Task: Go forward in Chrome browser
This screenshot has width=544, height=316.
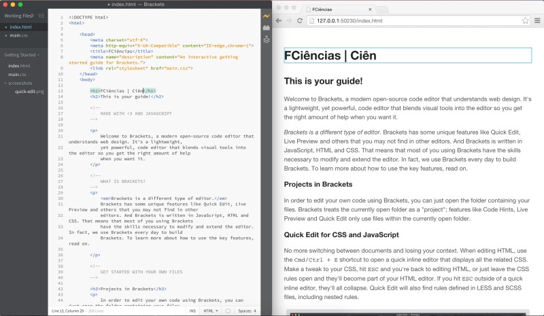Action: click(289, 20)
